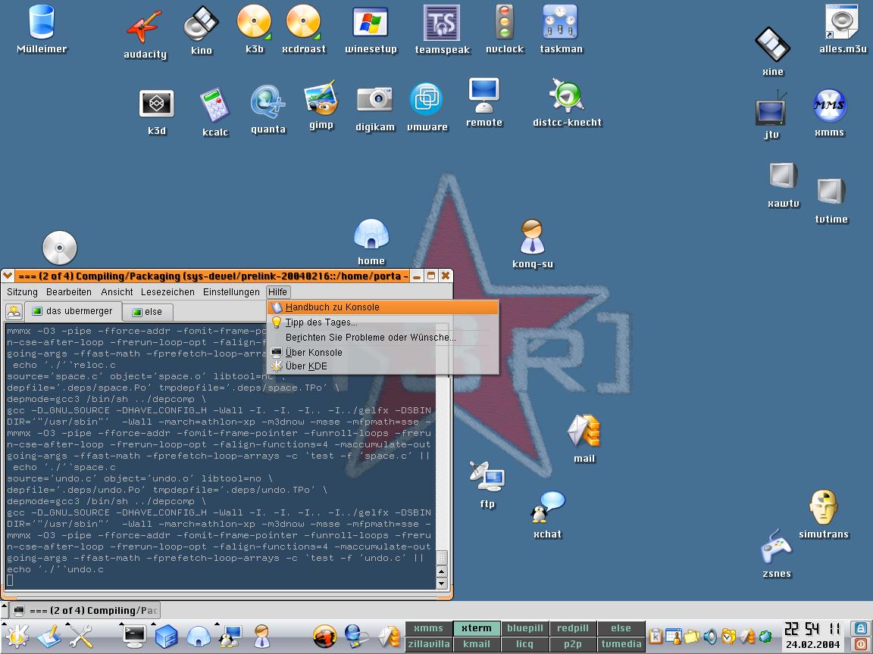
Task: Open the distcc-knecht desktop icon
Action: 566,96
